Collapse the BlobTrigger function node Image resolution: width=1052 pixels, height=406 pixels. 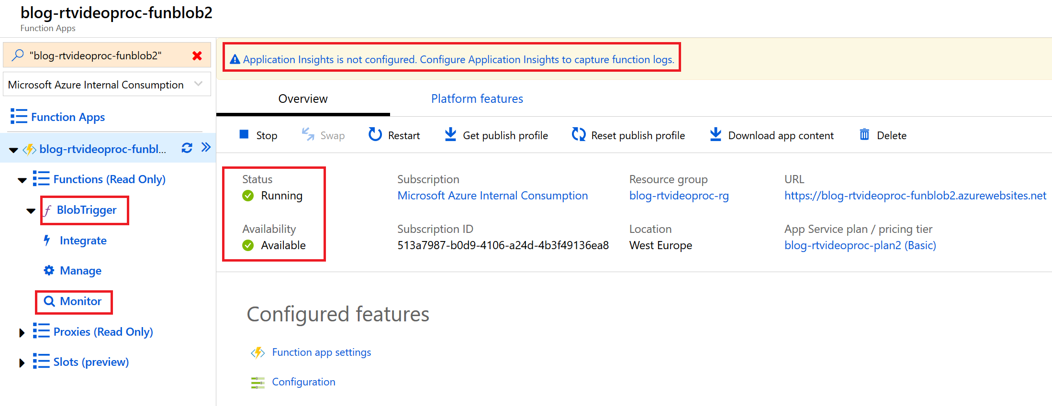tap(31, 211)
